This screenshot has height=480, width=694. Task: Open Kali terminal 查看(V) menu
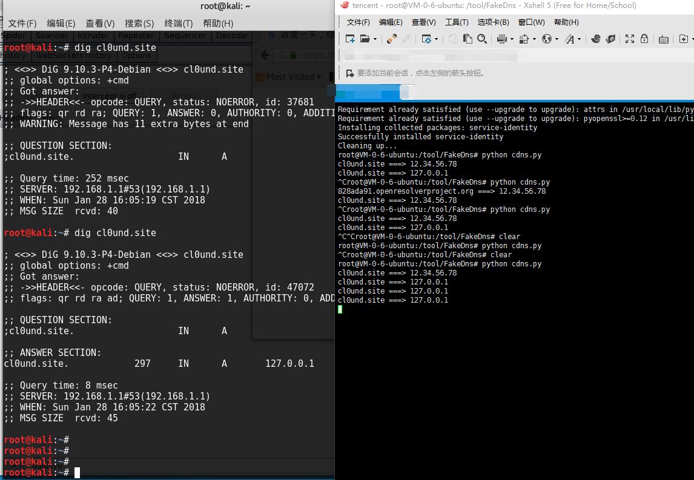pyautogui.click(x=100, y=24)
